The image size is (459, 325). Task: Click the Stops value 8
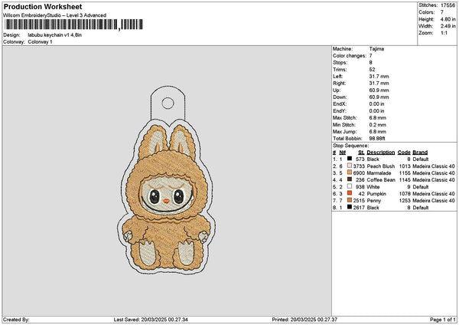pos(370,63)
